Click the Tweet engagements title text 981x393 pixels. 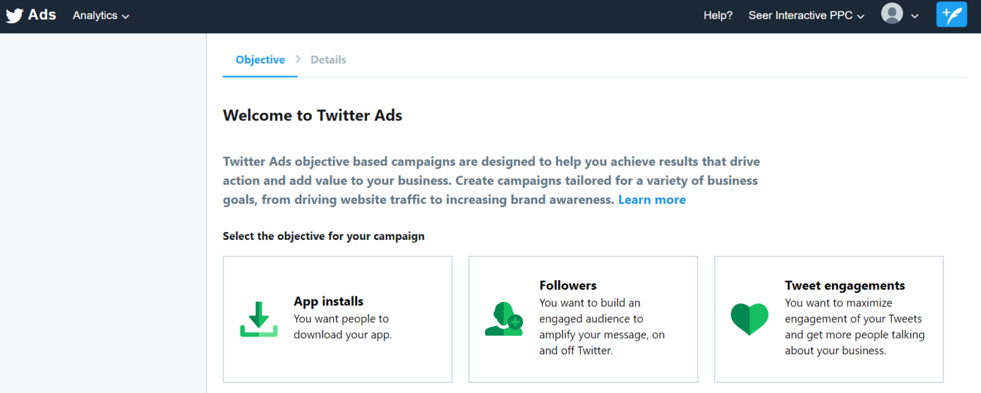(845, 286)
